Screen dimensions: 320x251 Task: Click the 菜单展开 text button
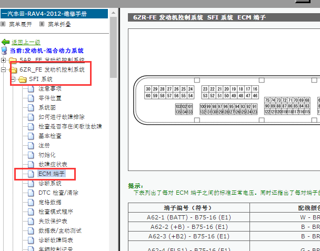21,24
